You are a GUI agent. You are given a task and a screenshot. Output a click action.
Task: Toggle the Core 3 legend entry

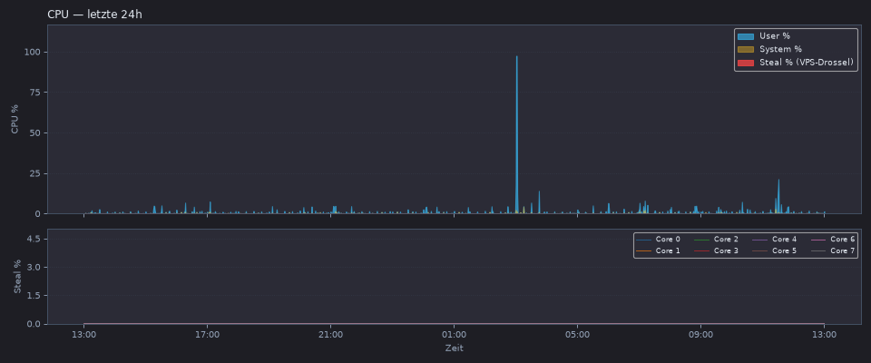[717, 250]
